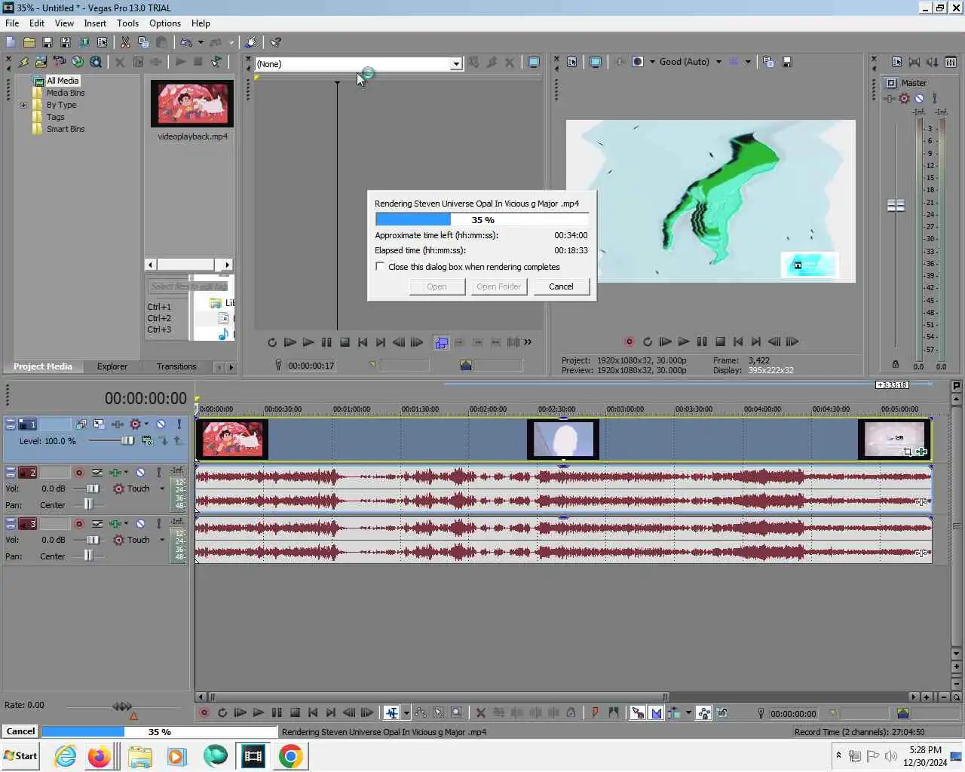This screenshot has width=965, height=772.
Task: Cancel rendering in the render dialog
Action: [x=561, y=286]
